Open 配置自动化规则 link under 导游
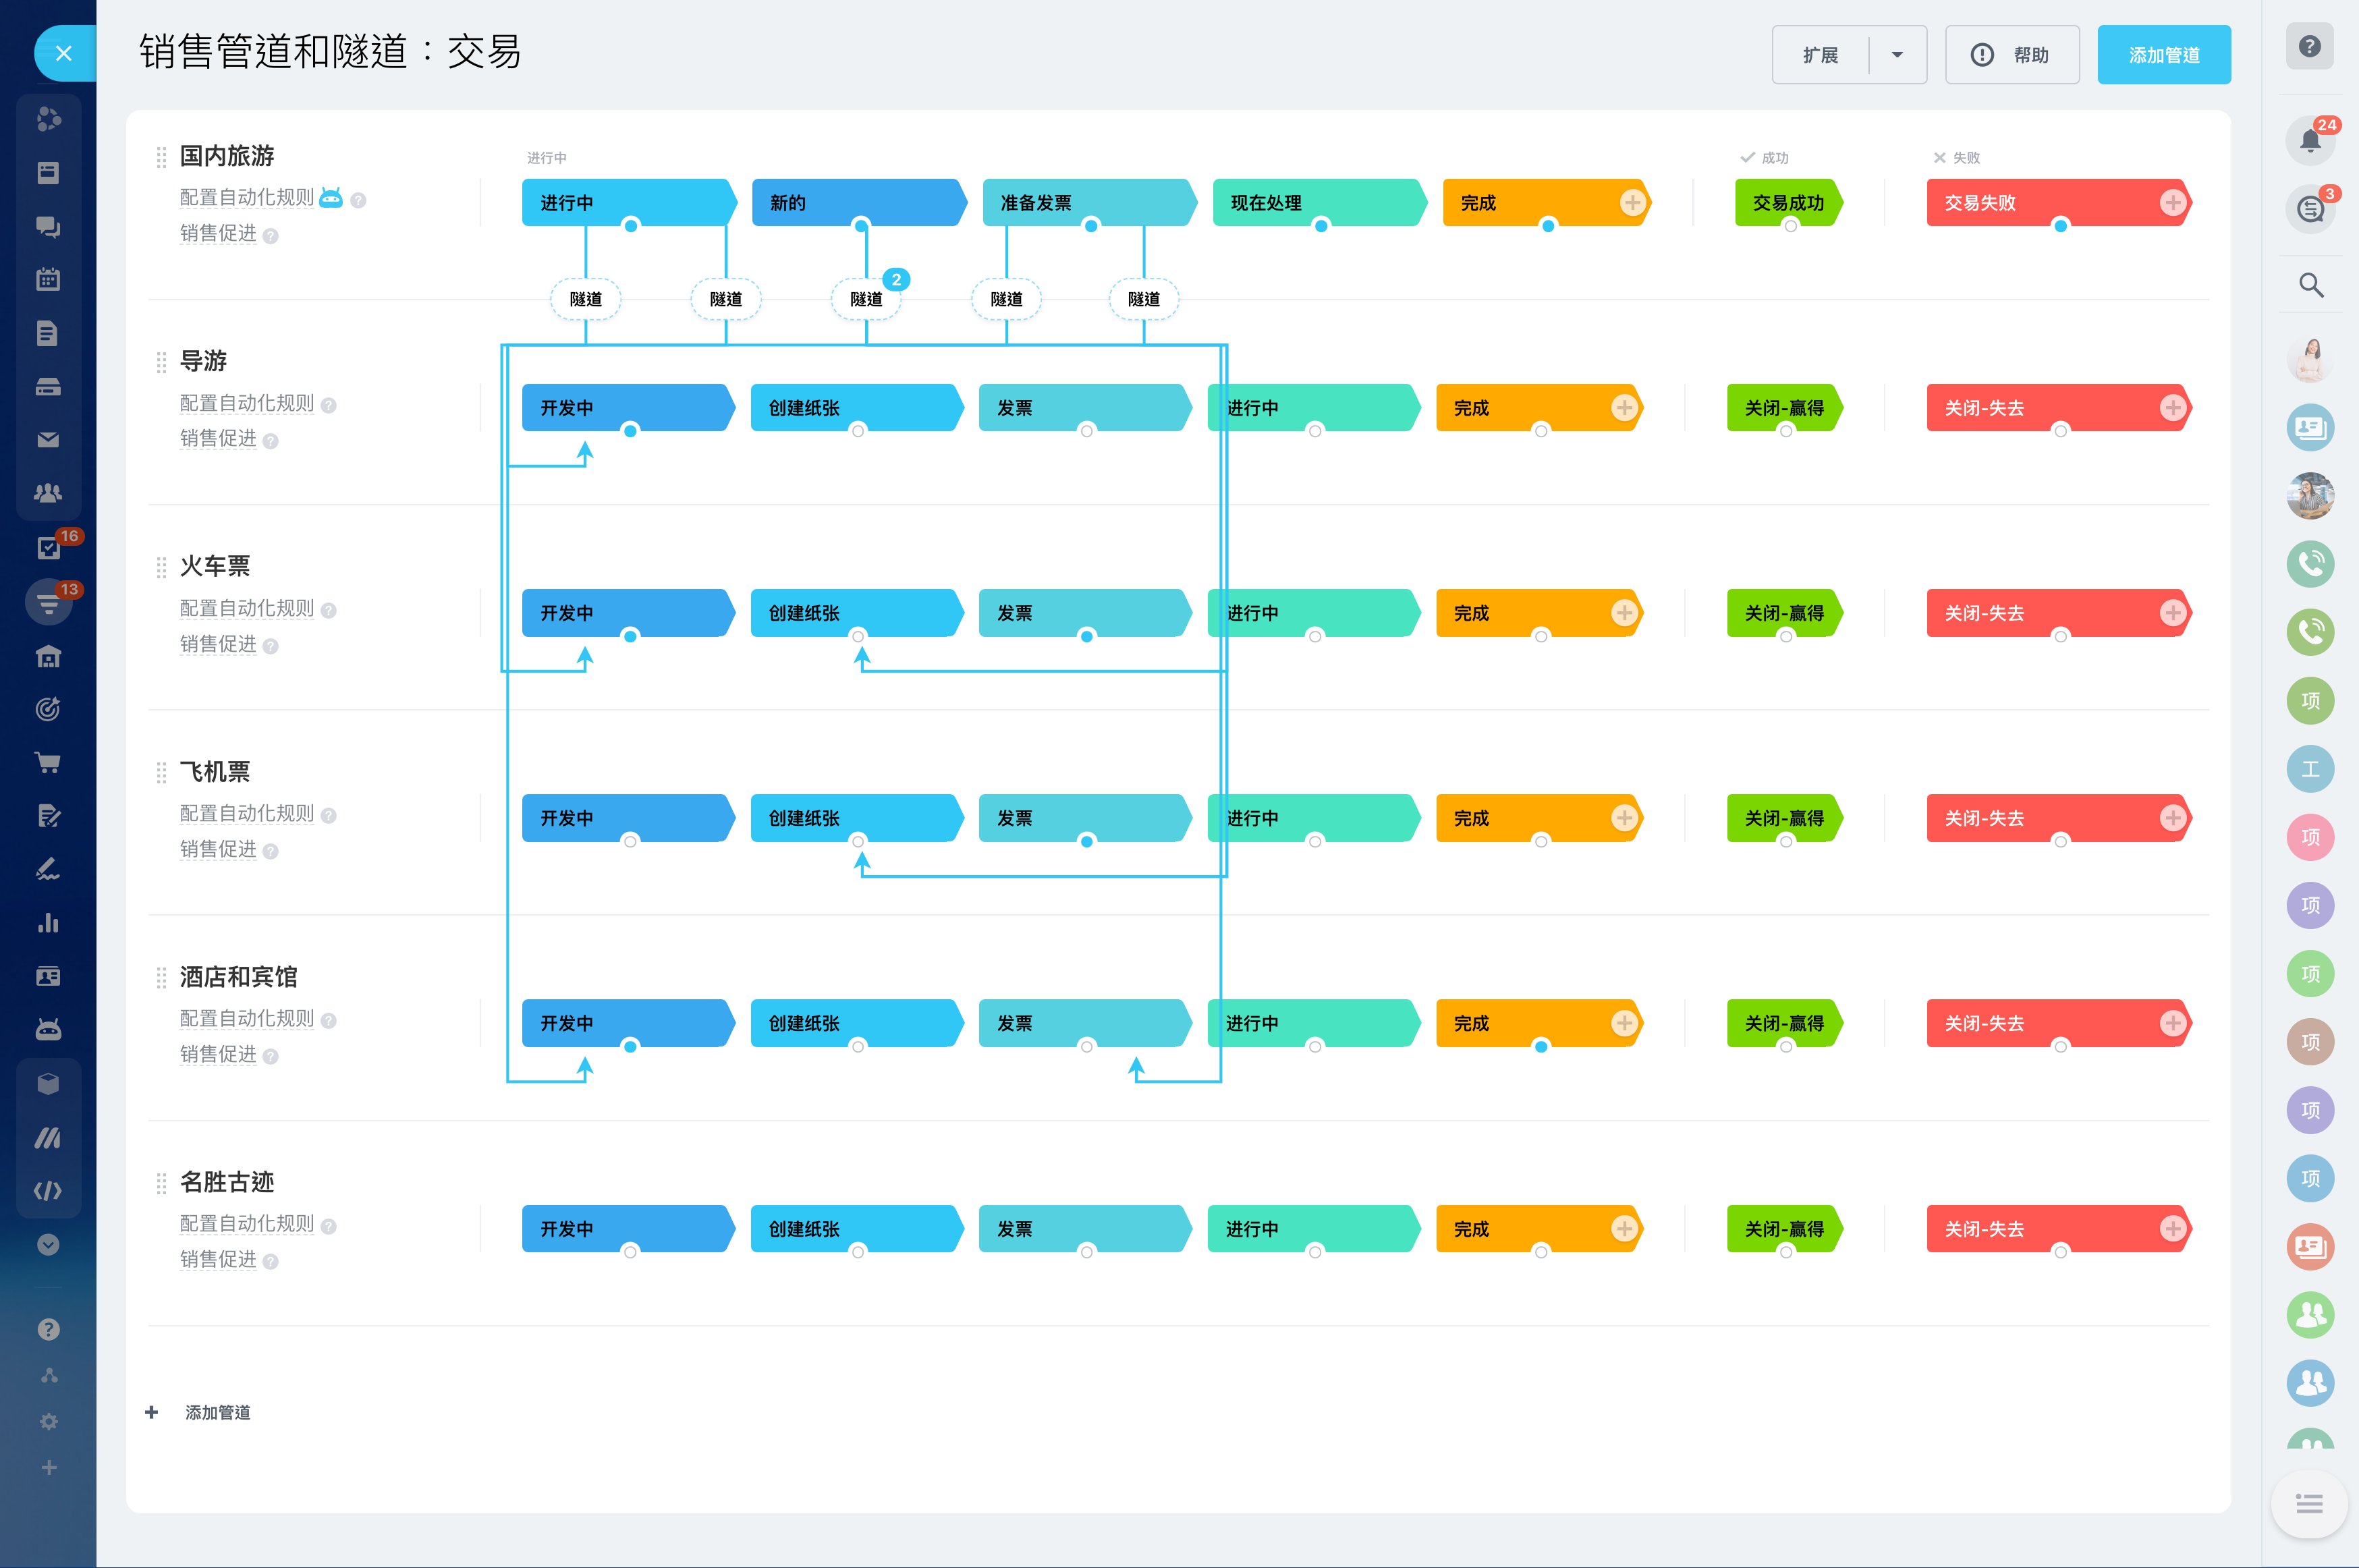 pos(246,403)
